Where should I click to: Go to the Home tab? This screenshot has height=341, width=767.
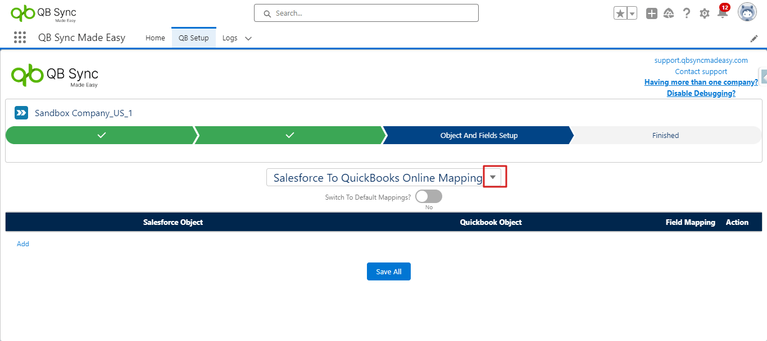coord(155,38)
